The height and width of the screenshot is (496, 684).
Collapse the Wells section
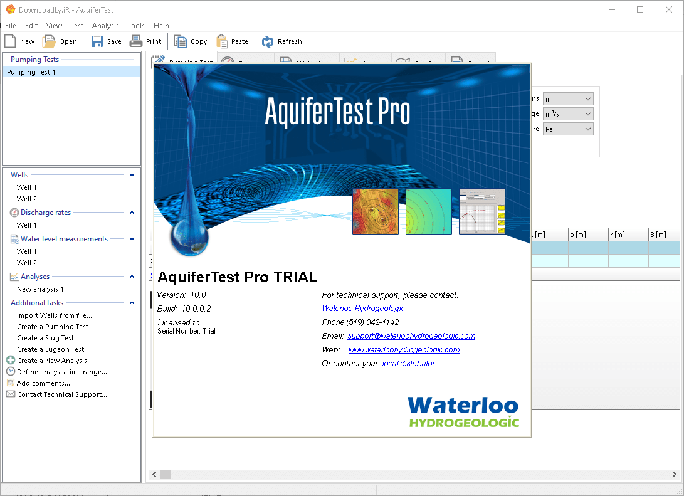[x=132, y=174]
